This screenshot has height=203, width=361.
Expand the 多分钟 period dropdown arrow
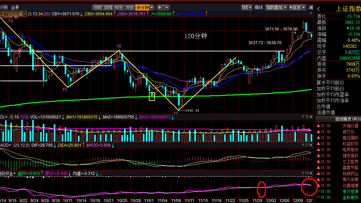152,7
